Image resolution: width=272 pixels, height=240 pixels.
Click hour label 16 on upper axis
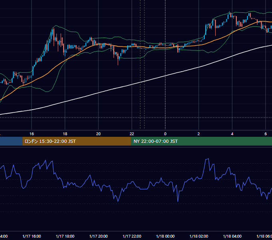pyautogui.click(x=32, y=134)
